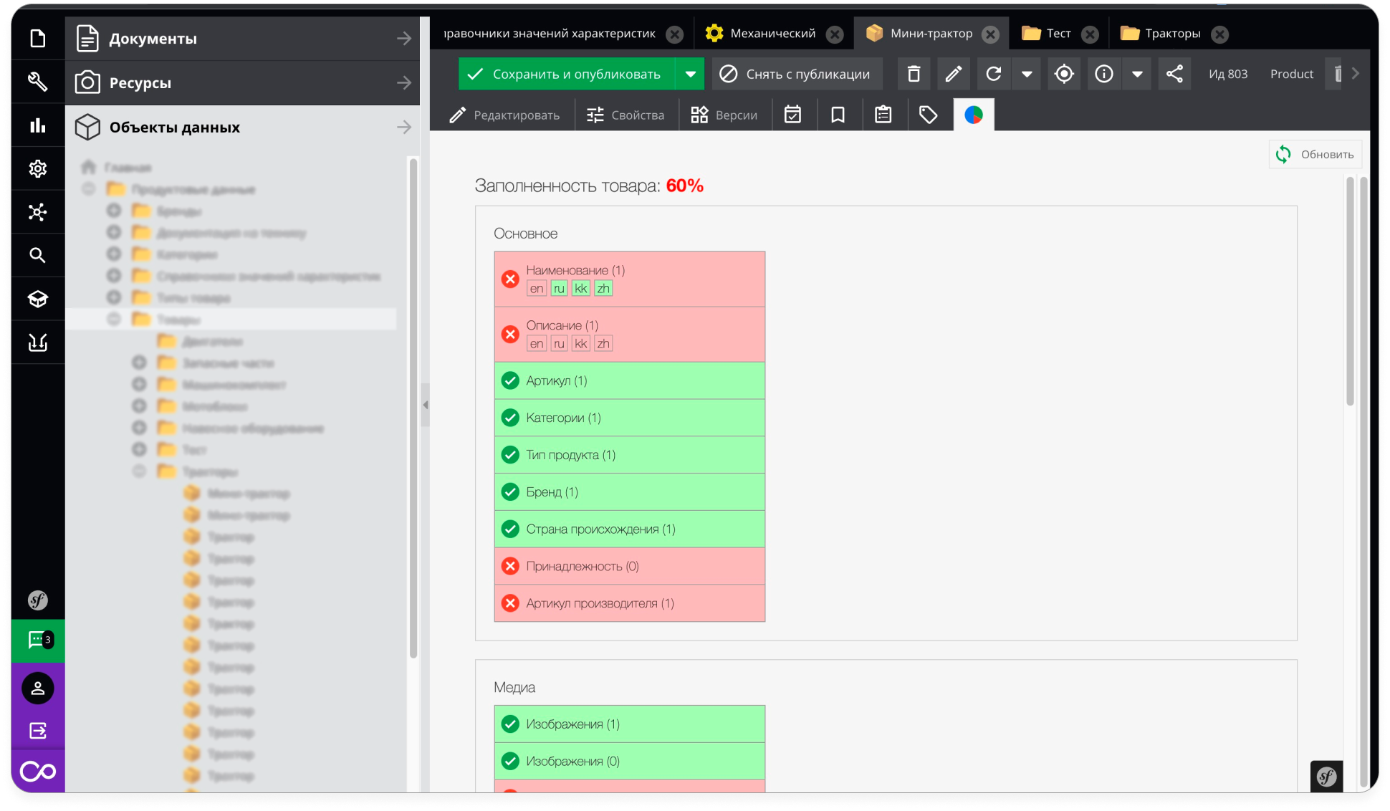Toggle the 'ru' language tag under Наименование

point(560,288)
